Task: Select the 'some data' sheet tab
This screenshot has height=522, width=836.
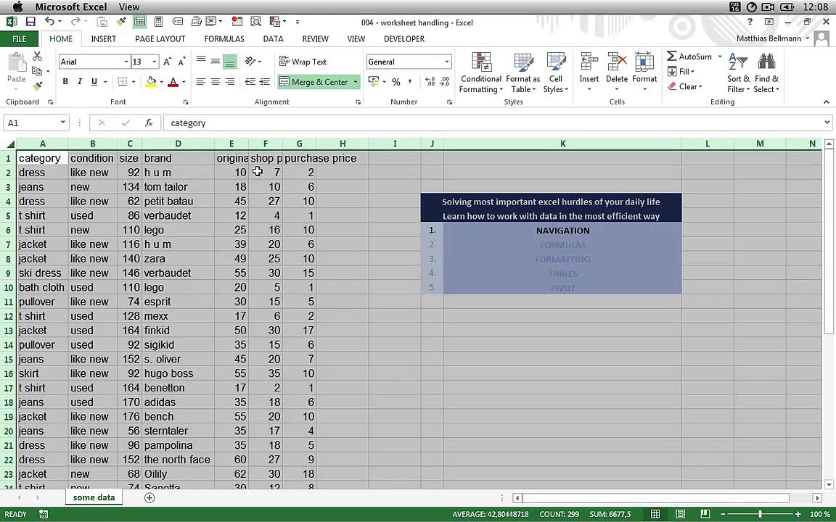Action: pos(94,497)
